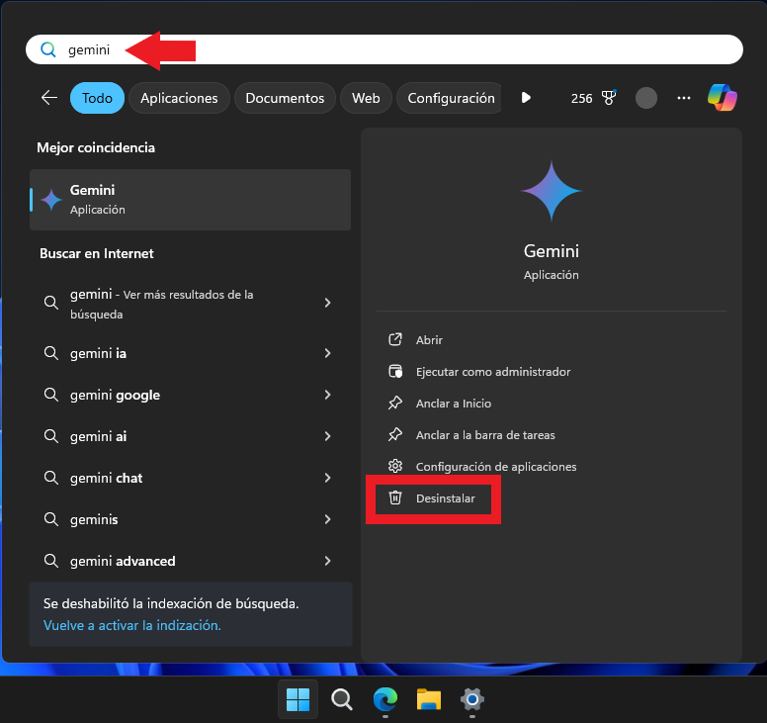Click Abrir to open Gemini

(429, 339)
